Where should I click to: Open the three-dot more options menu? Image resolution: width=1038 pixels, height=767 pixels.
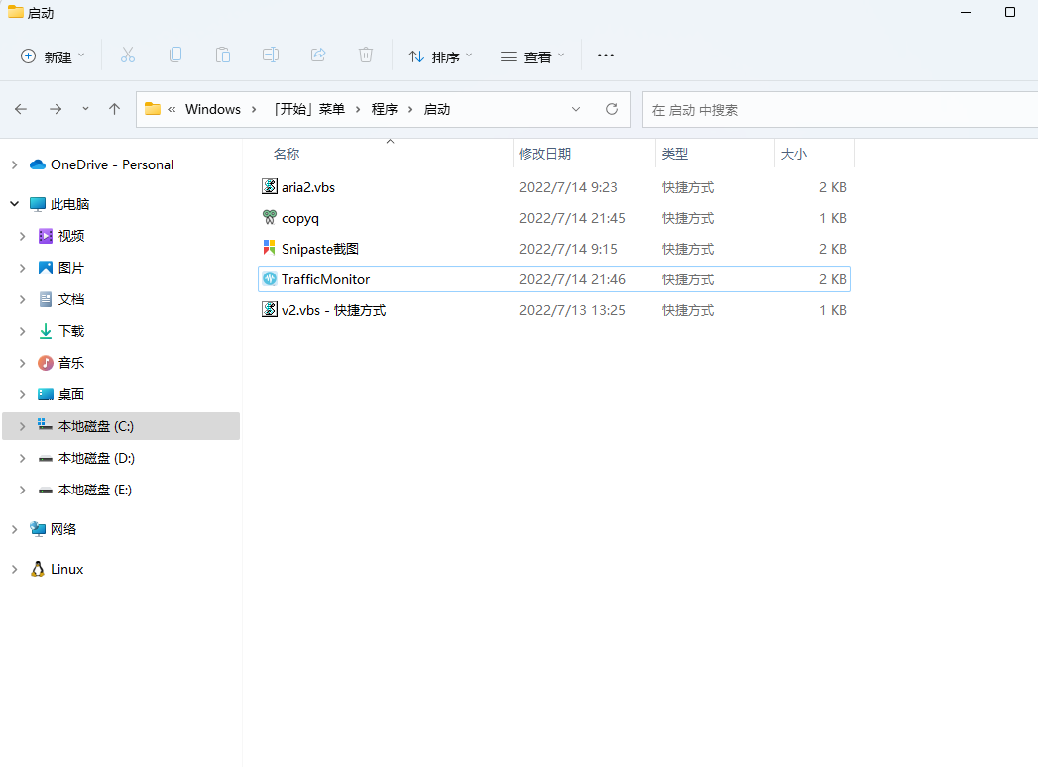tap(606, 55)
